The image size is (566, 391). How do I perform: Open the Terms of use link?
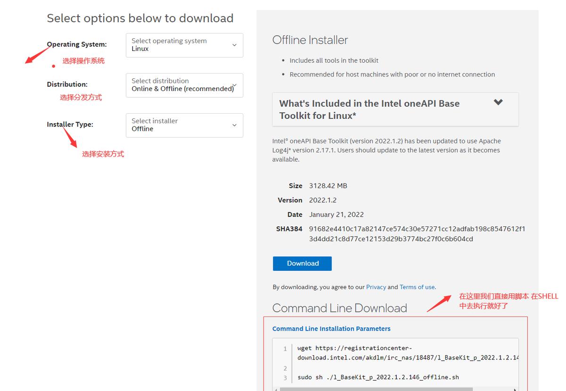point(416,287)
